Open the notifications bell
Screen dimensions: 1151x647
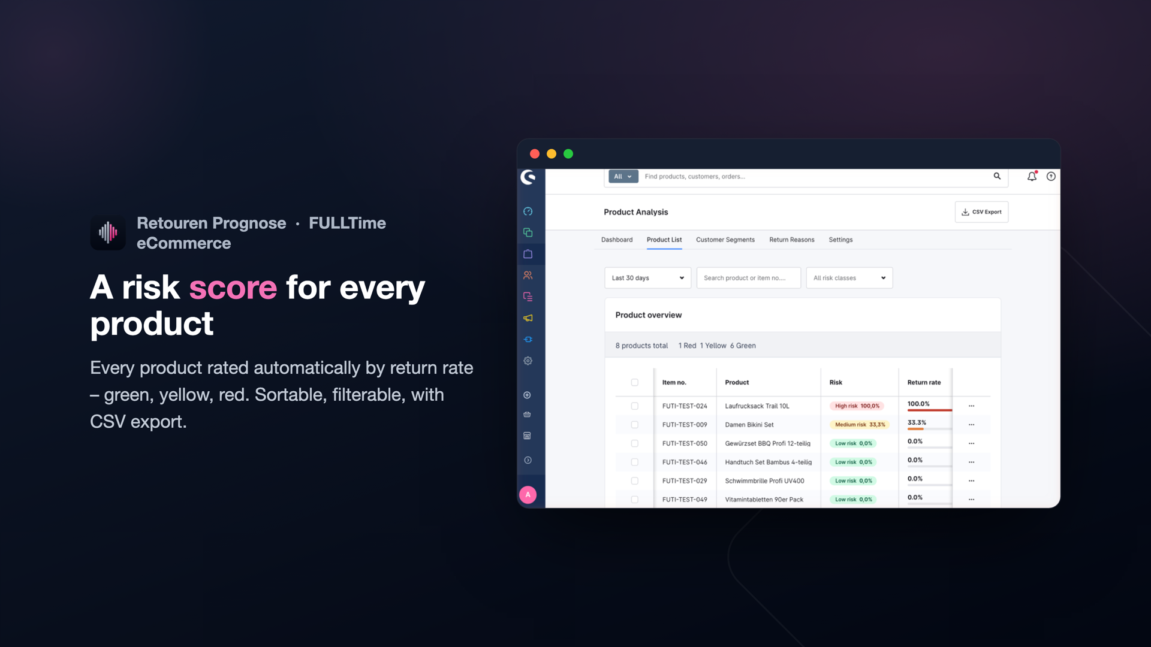coord(1032,176)
